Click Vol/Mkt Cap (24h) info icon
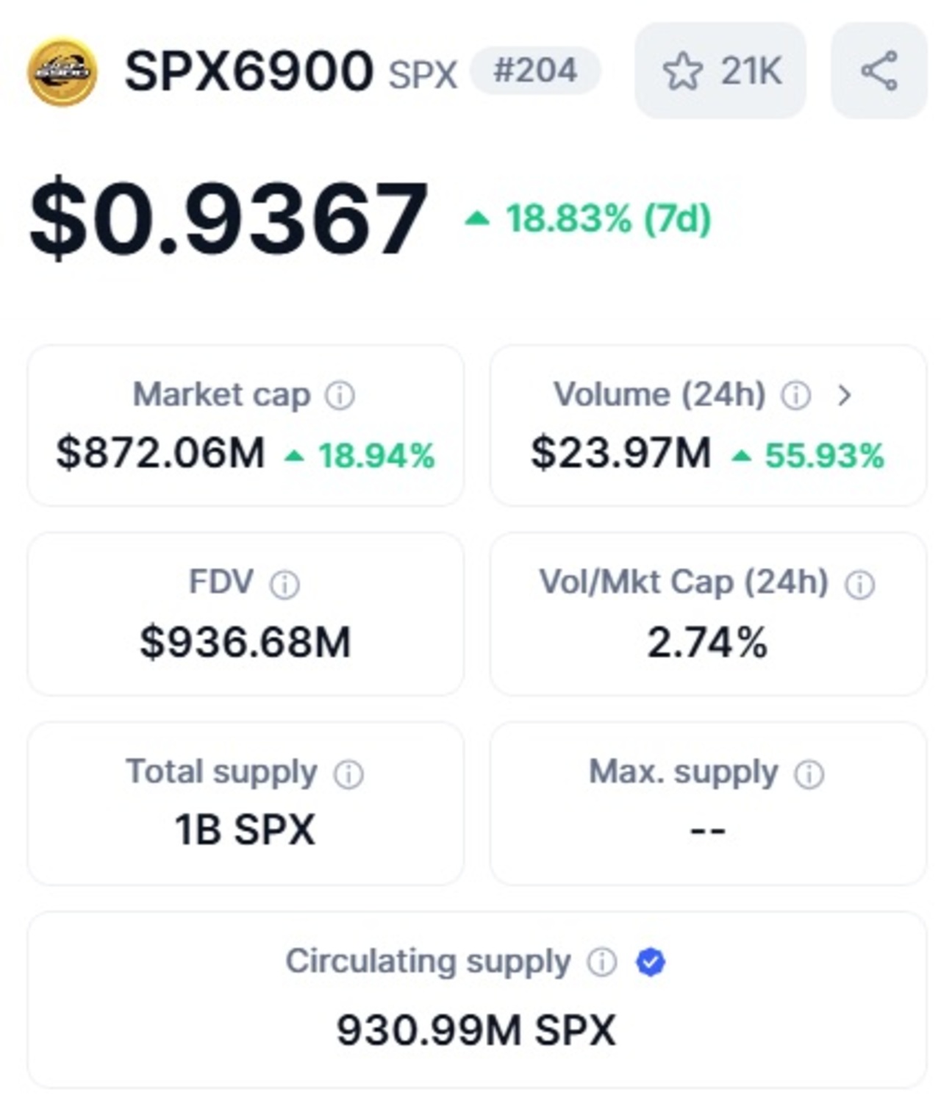This screenshot has width=941, height=1109. click(x=860, y=585)
